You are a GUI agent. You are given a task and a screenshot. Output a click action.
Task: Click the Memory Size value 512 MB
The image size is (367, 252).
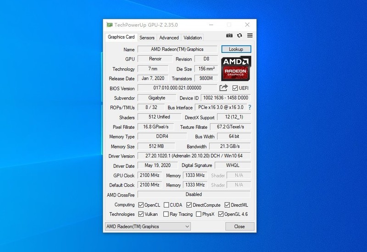156,146
